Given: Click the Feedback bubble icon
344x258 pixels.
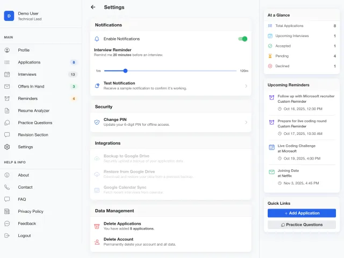Looking at the screenshot, I should (x=7, y=224).
